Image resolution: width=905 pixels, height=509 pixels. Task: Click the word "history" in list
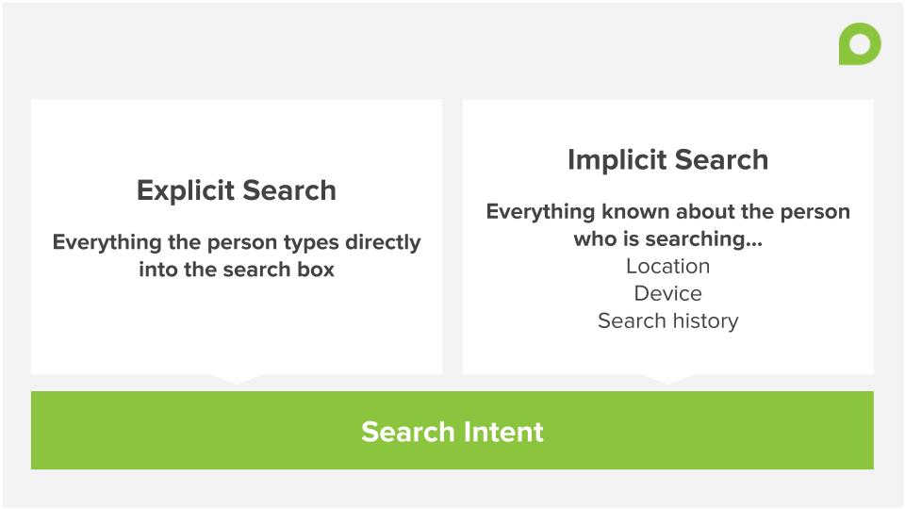(705, 320)
